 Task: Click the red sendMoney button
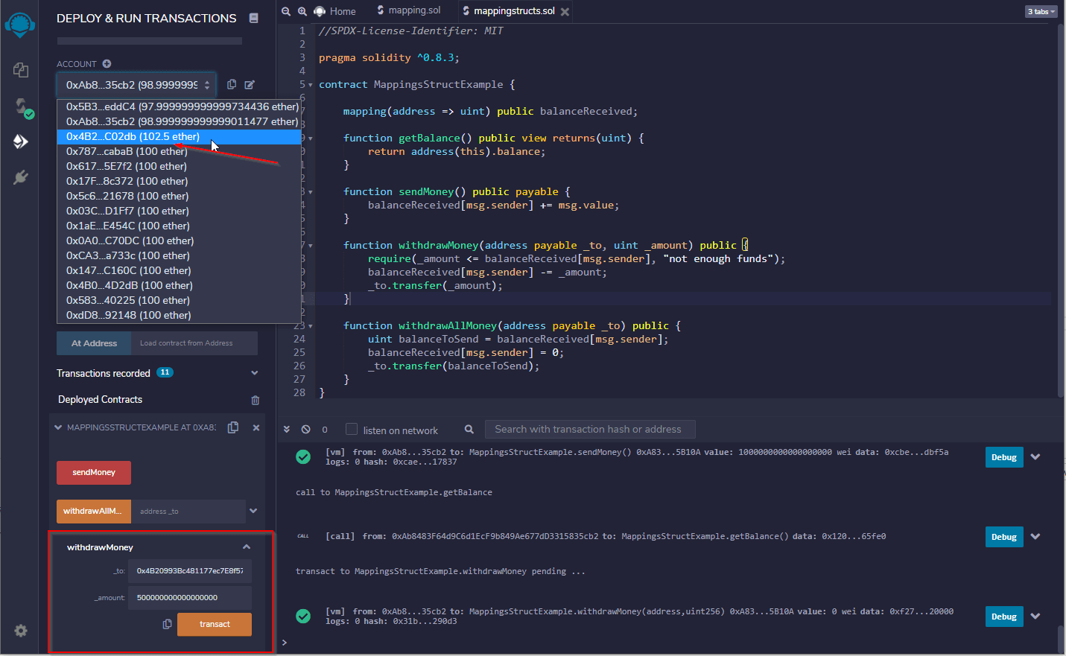(x=94, y=473)
